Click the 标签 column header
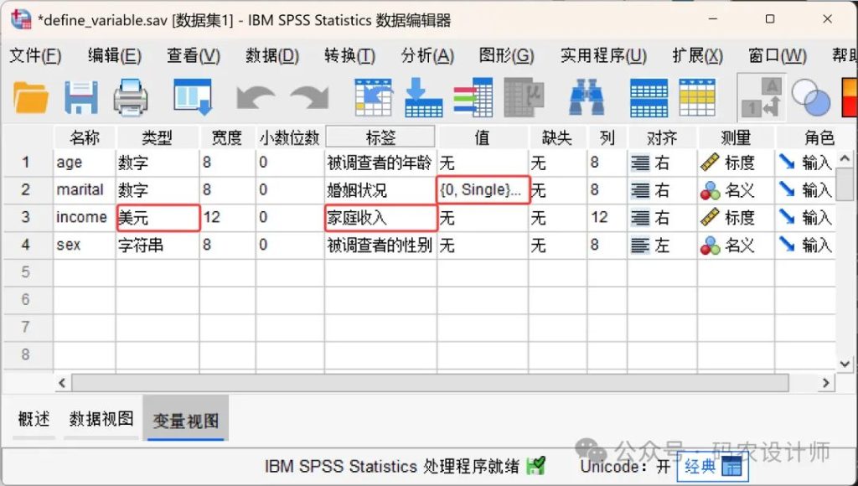Screen dimensions: 858x486 (380, 137)
